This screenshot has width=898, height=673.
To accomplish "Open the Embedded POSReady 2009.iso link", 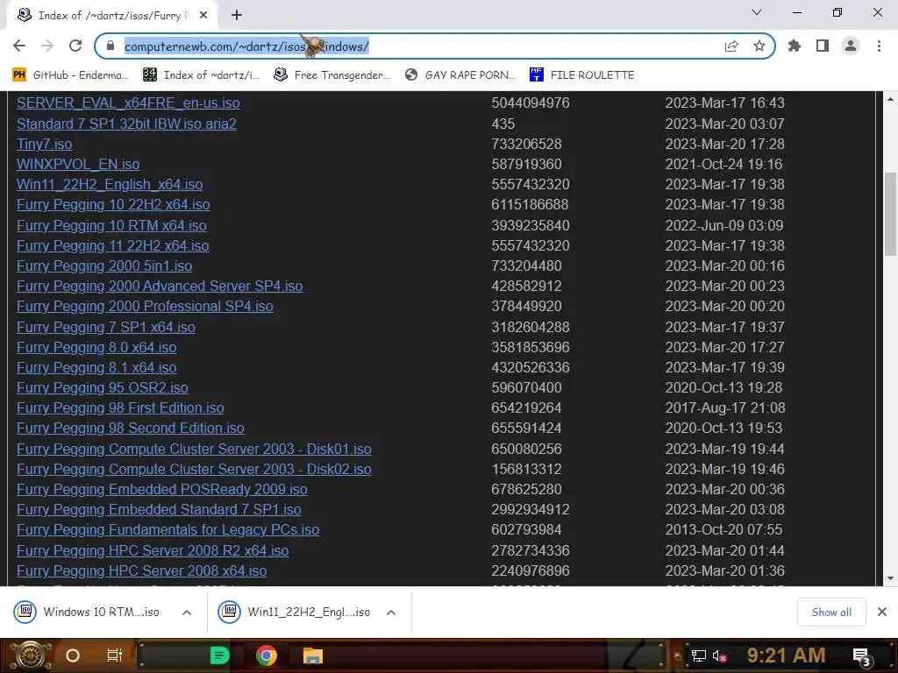I will [162, 489].
